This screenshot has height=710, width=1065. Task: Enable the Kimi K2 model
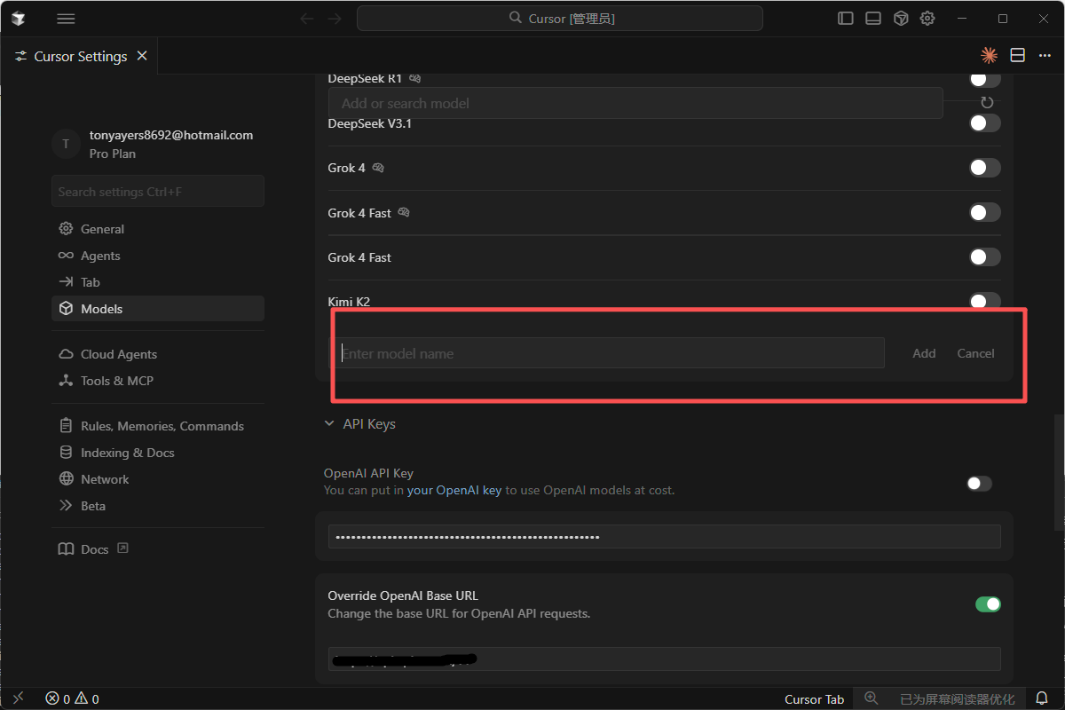coord(985,301)
